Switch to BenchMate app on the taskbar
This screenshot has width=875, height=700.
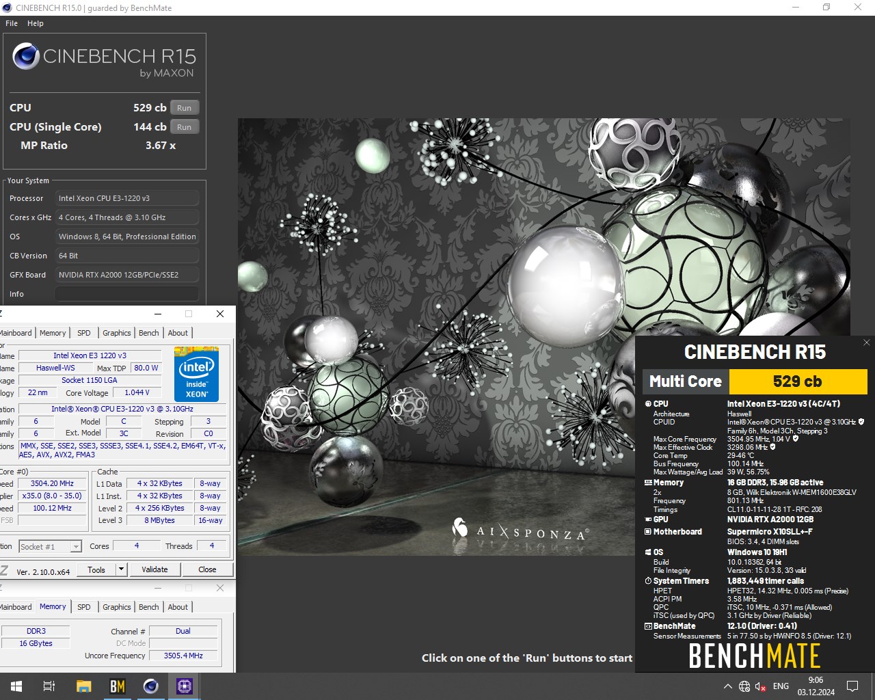(x=118, y=686)
